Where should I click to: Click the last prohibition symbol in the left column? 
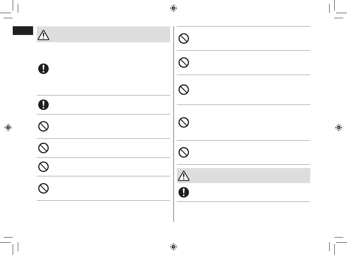pyautogui.click(x=43, y=188)
